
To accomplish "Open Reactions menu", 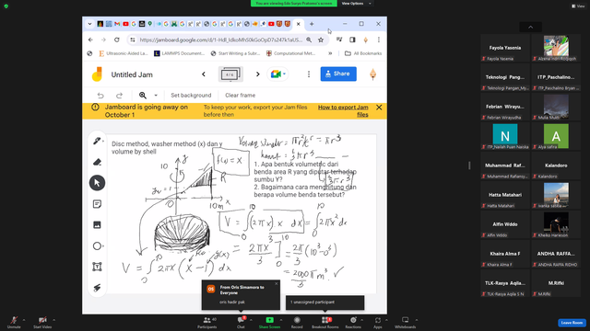I will click(353, 322).
